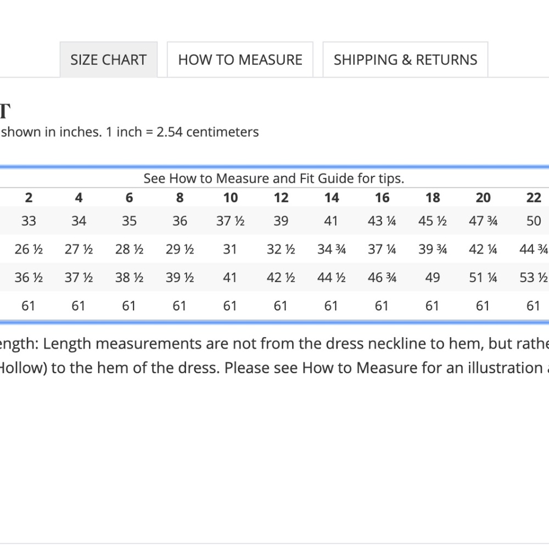This screenshot has width=549, height=549.
Task: Click the 42 ¼ cell under size 20
Action: [x=483, y=249]
